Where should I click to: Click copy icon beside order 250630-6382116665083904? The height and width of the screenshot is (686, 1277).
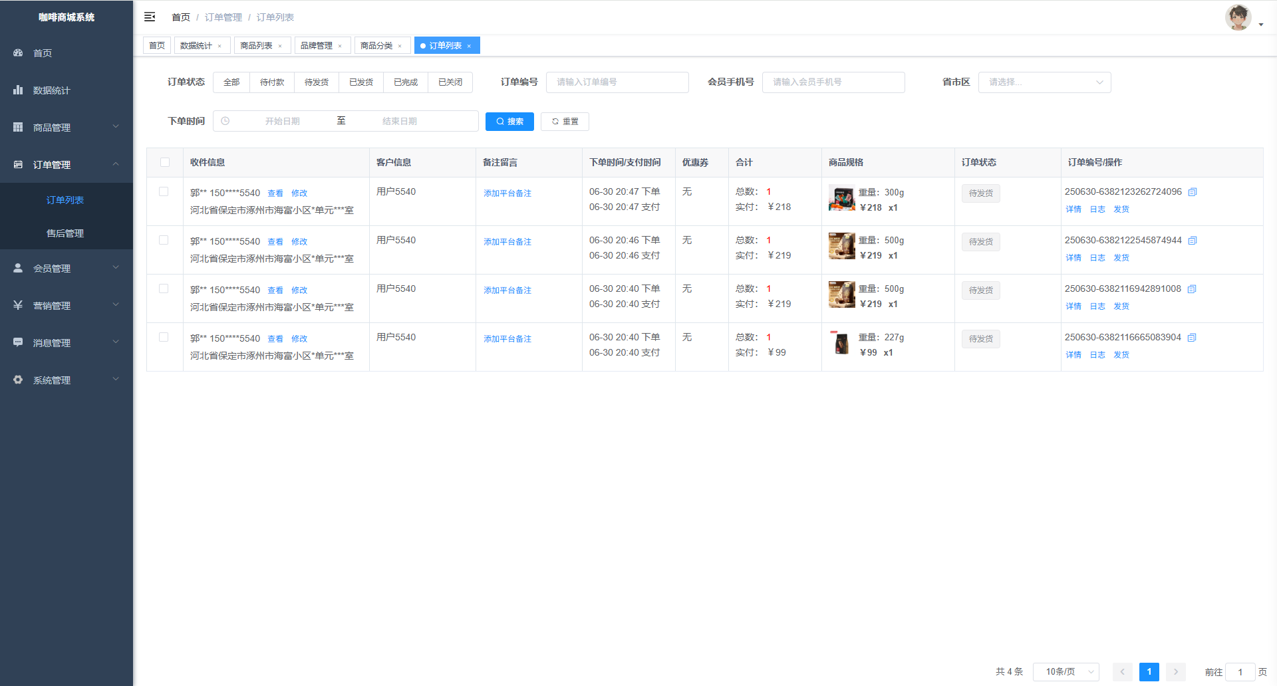pyautogui.click(x=1192, y=338)
